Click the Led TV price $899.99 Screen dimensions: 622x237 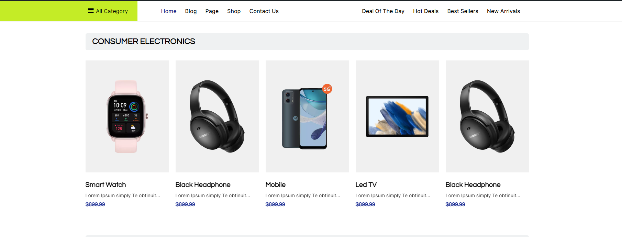(x=365, y=204)
